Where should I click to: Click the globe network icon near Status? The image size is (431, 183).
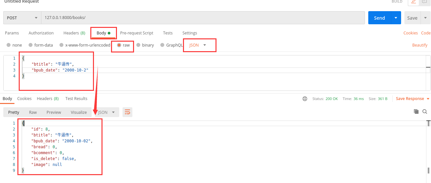pos(305,99)
